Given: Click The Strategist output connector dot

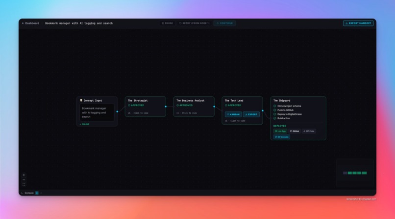Looking at the screenshot, I should click(166, 107).
